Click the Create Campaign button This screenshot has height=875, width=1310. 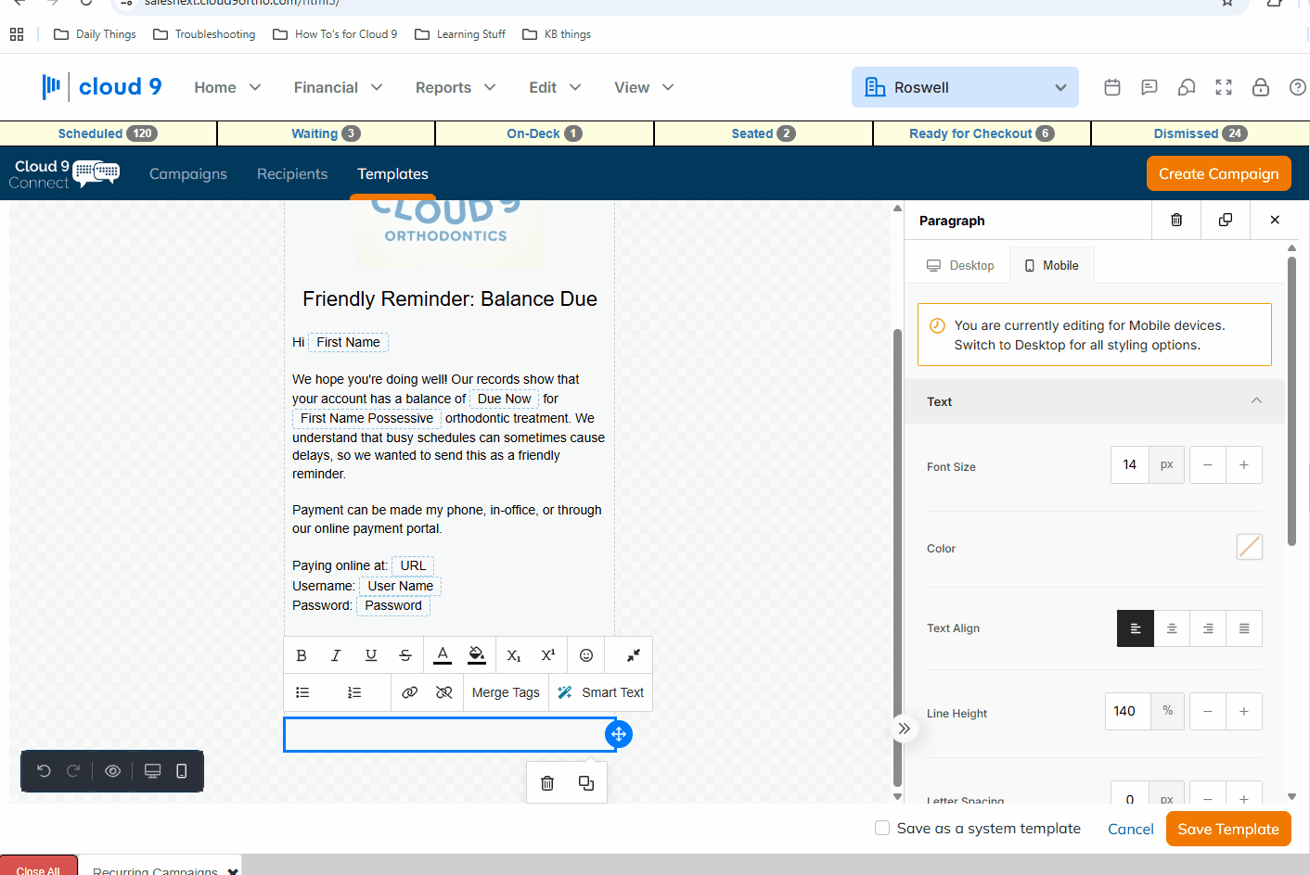1218,174
